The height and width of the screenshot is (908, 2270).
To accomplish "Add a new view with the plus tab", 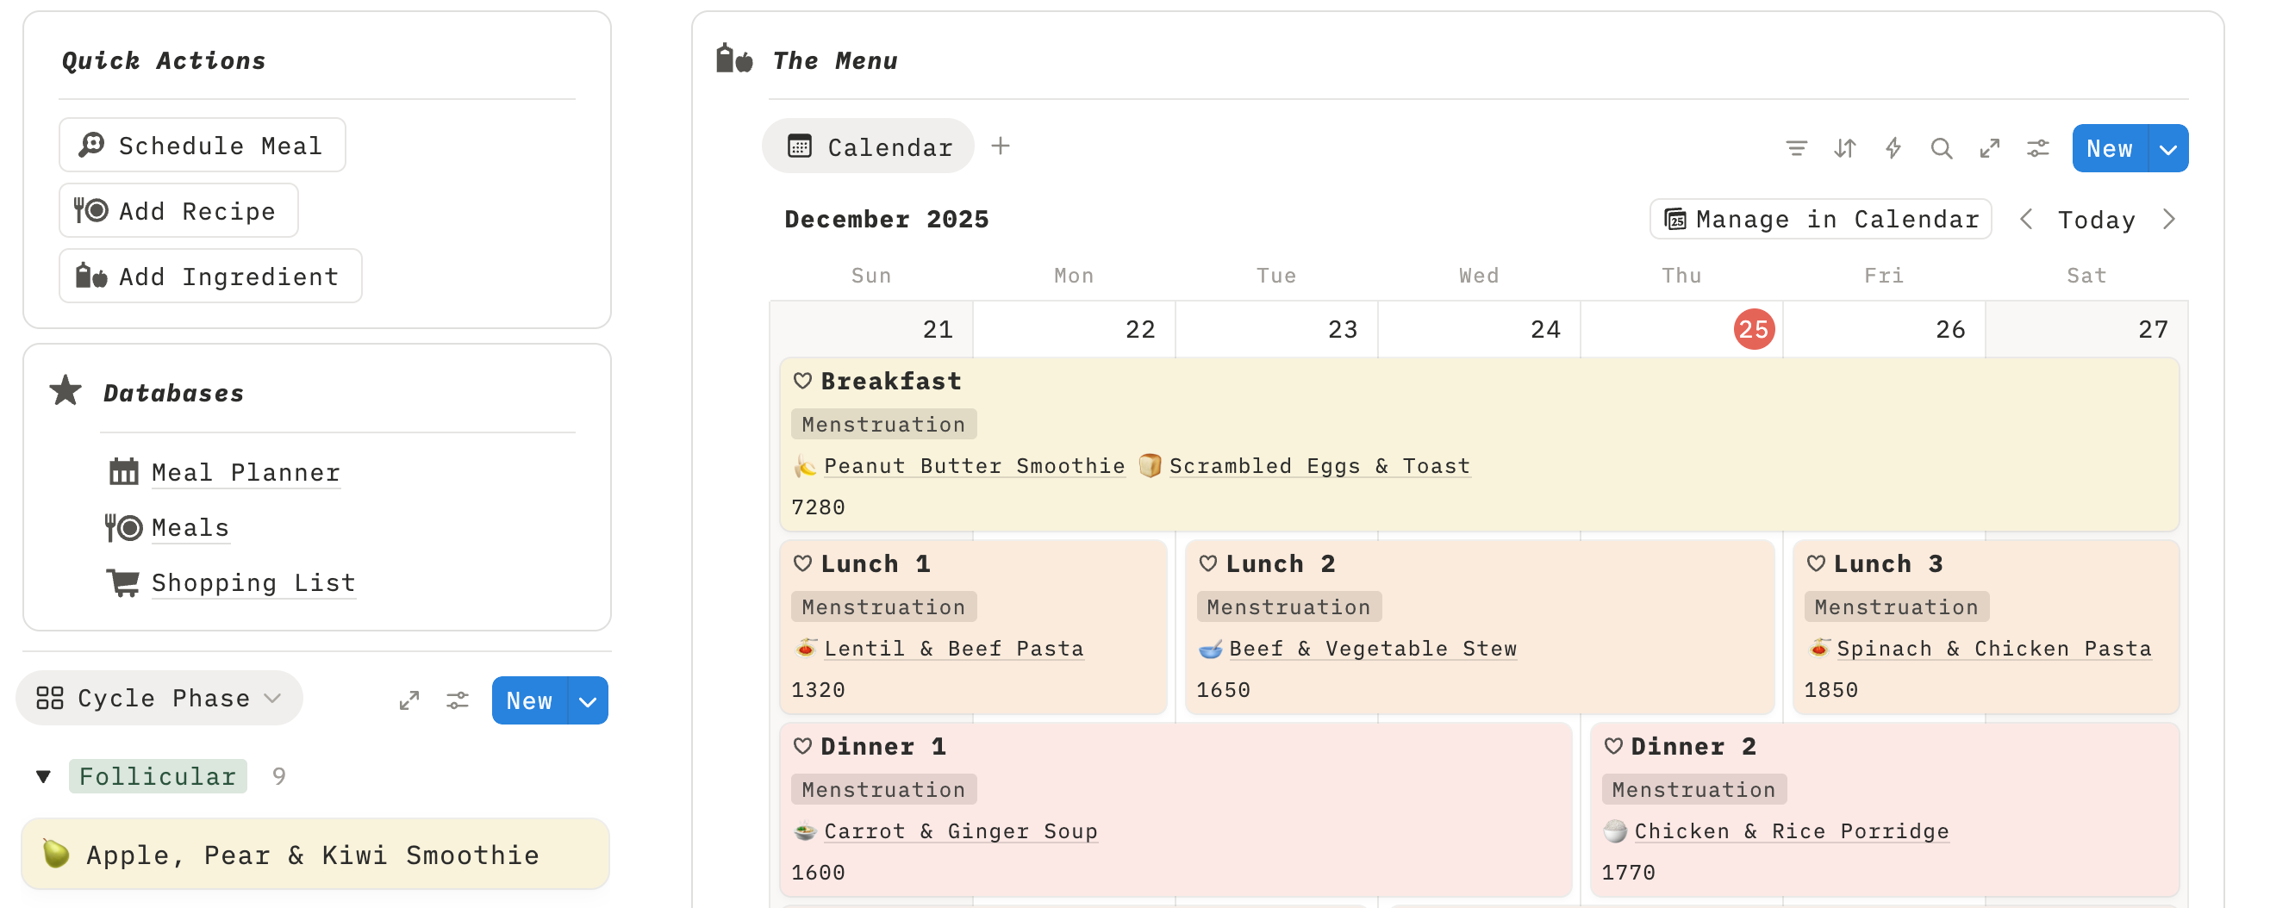I will point(1001,146).
